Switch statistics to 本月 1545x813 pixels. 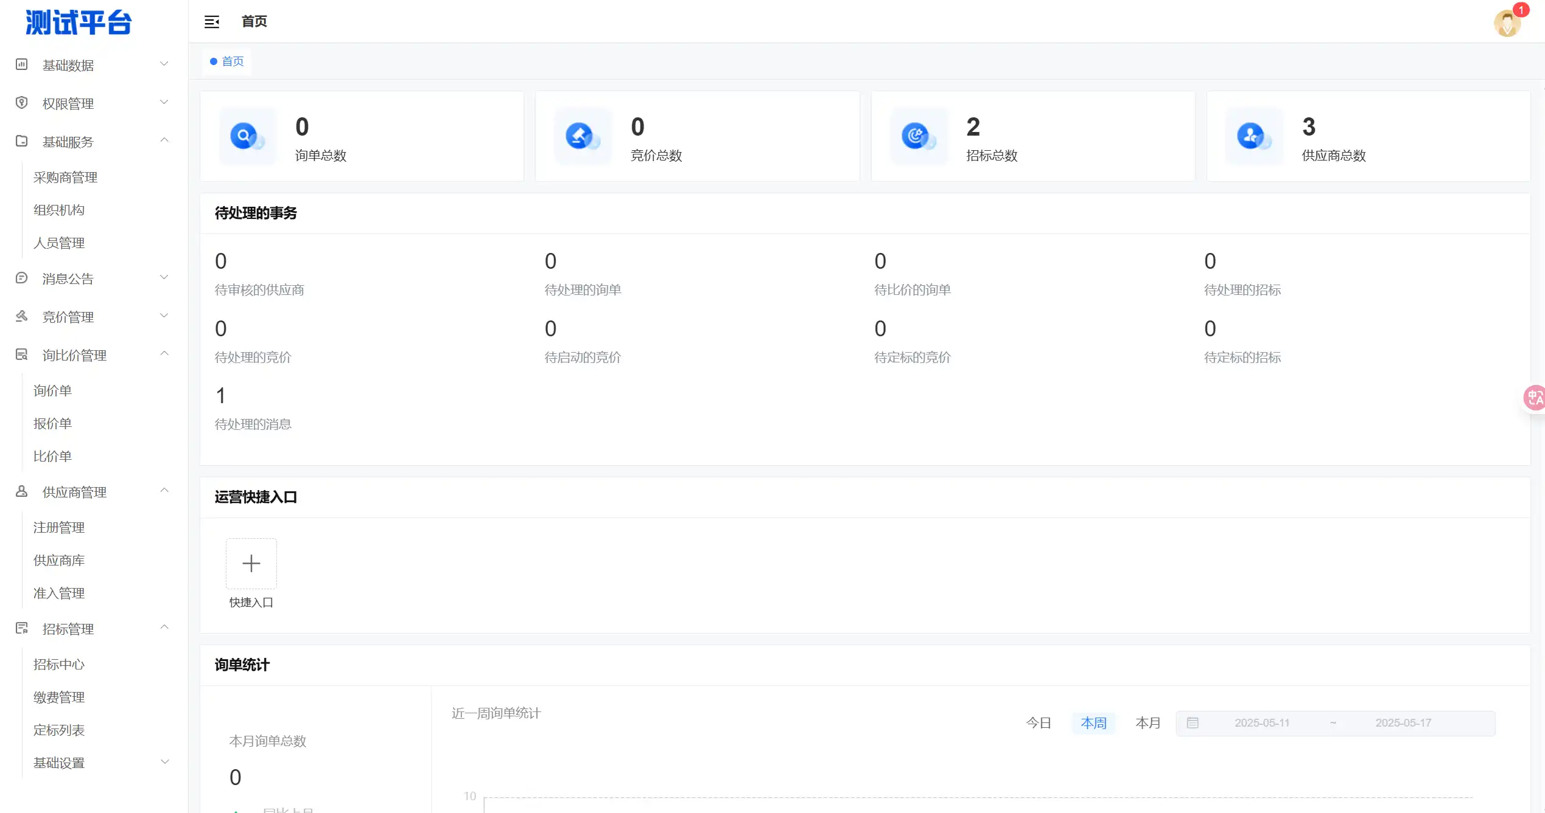tap(1148, 723)
